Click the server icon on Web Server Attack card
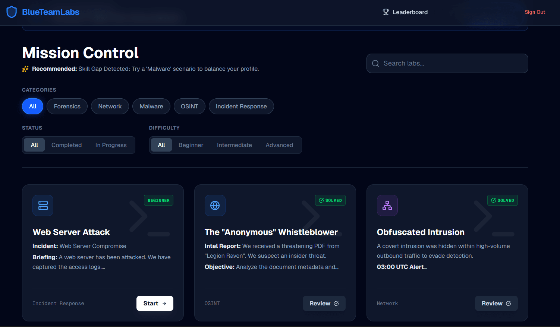This screenshot has height=327, width=560. pos(43,205)
